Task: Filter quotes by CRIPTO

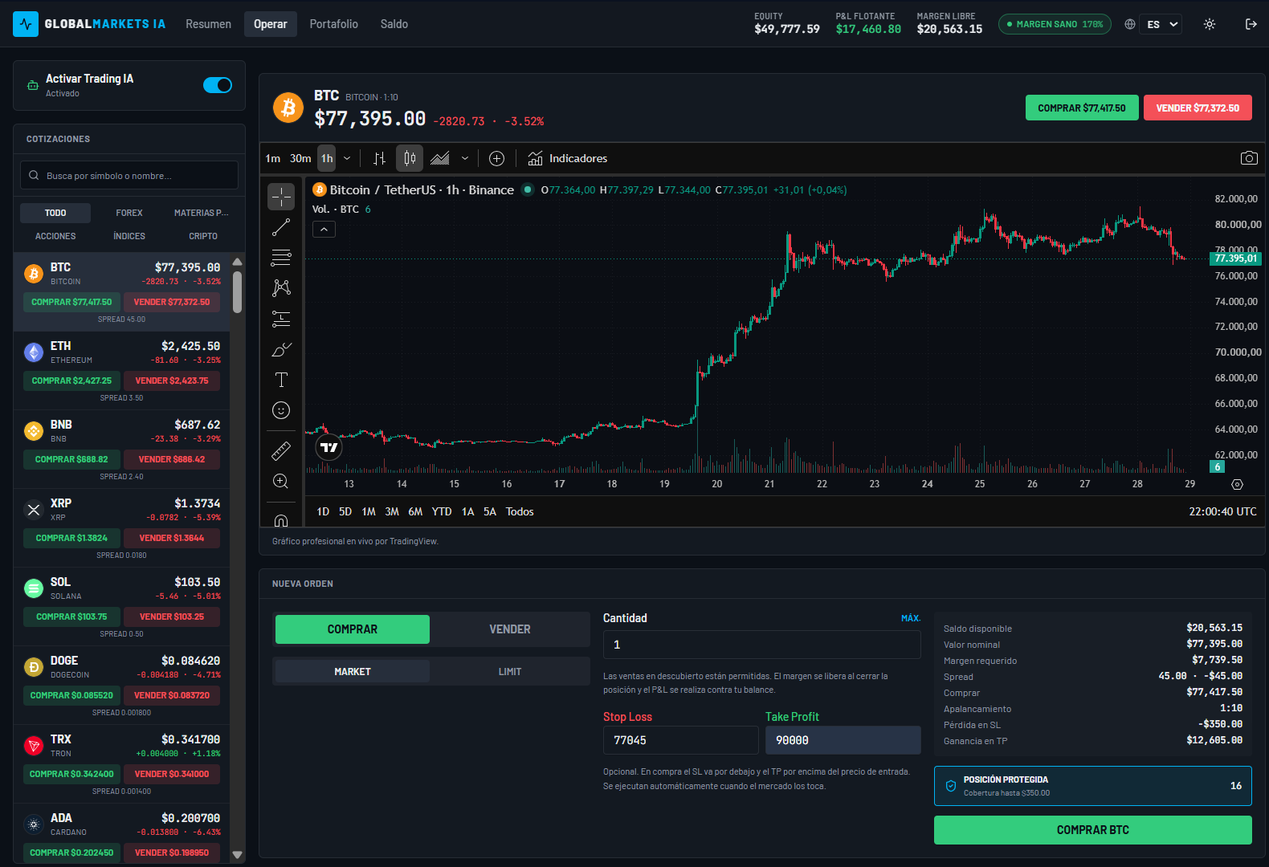Action: tap(203, 236)
